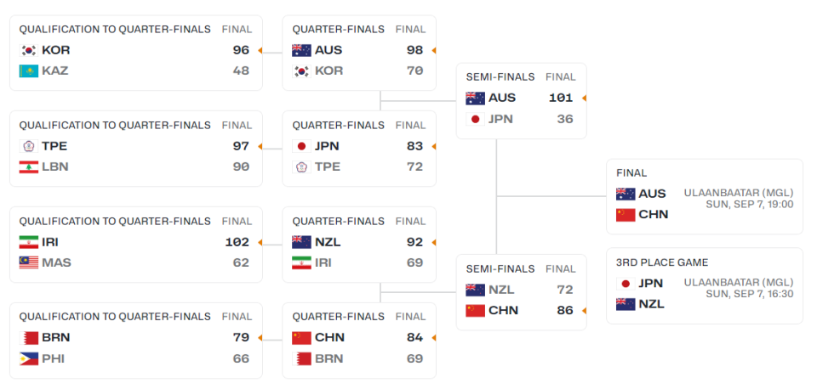Click the score 101 in the AUS semi-final

(561, 98)
